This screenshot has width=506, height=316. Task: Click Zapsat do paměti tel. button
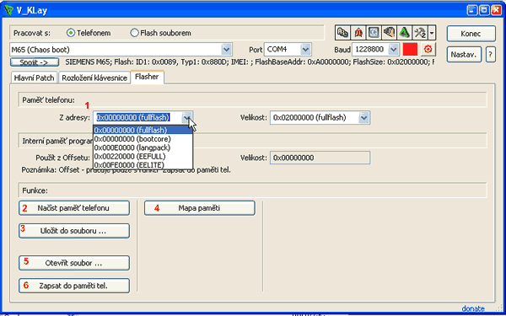click(74, 286)
